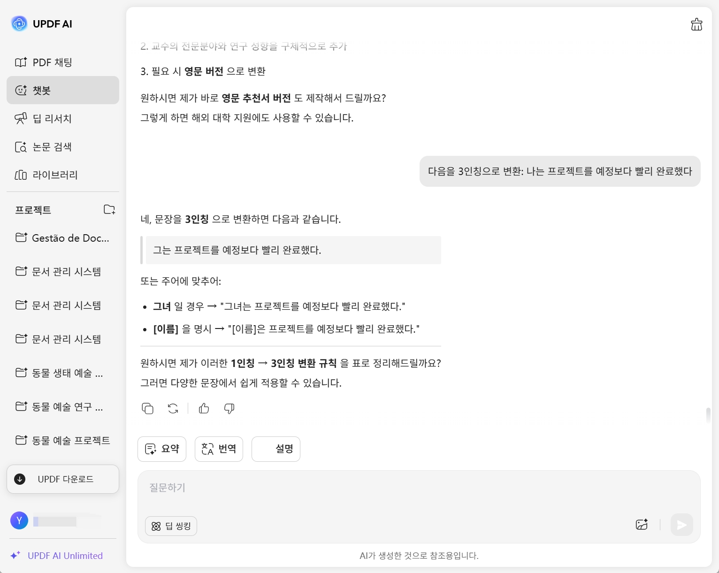Image resolution: width=719 pixels, height=573 pixels.
Task: Open the Gestão de Doc... project
Action: (63, 238)
